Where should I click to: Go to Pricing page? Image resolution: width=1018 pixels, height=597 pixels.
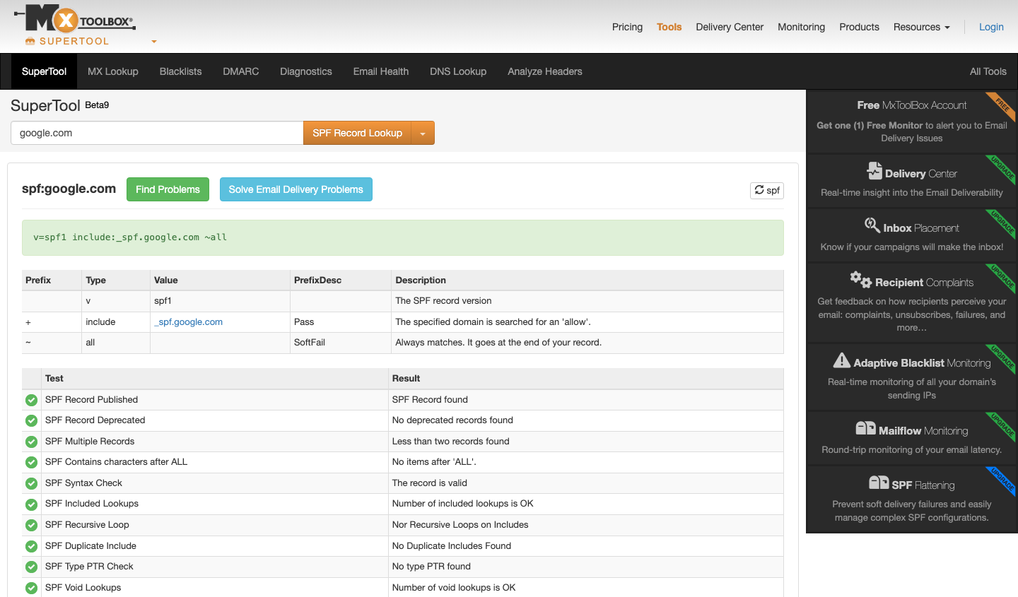[627, 27]
